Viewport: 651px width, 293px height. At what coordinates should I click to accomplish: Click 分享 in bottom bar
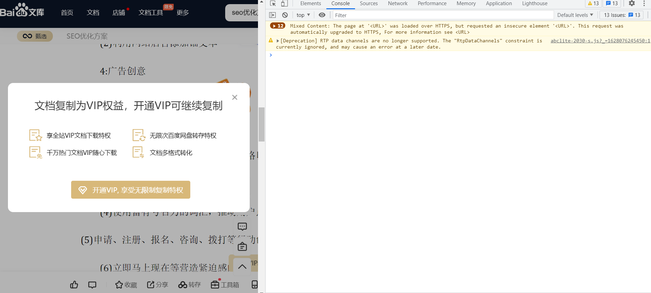click(x=157, y=285)
